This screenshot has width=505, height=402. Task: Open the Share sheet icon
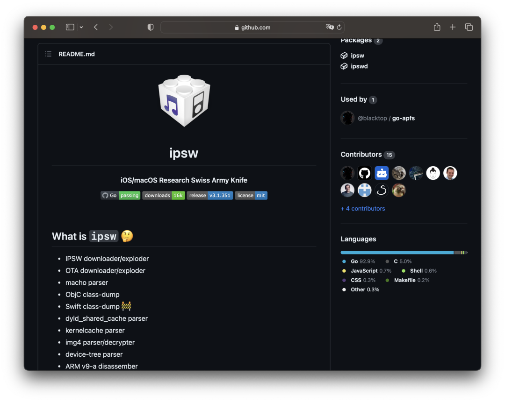tap(437, 27)
